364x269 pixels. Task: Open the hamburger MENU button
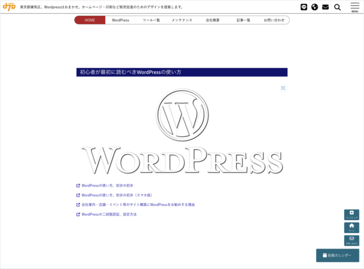[x=355, y=7]
